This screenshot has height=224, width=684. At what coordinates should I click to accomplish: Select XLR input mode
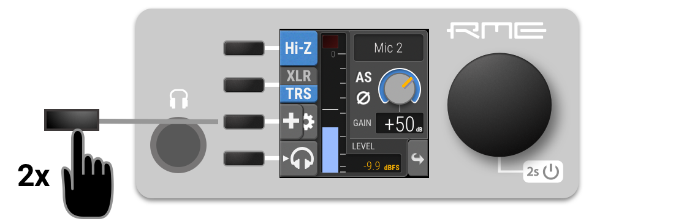click(x=298, y=76)
